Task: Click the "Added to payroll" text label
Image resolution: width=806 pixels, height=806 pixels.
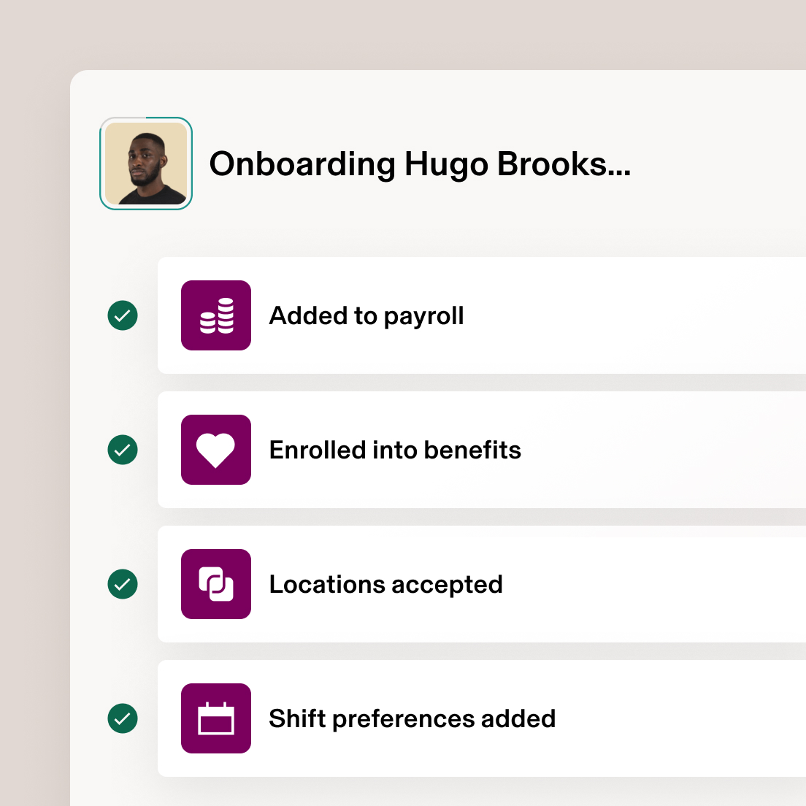Action: 366,315
